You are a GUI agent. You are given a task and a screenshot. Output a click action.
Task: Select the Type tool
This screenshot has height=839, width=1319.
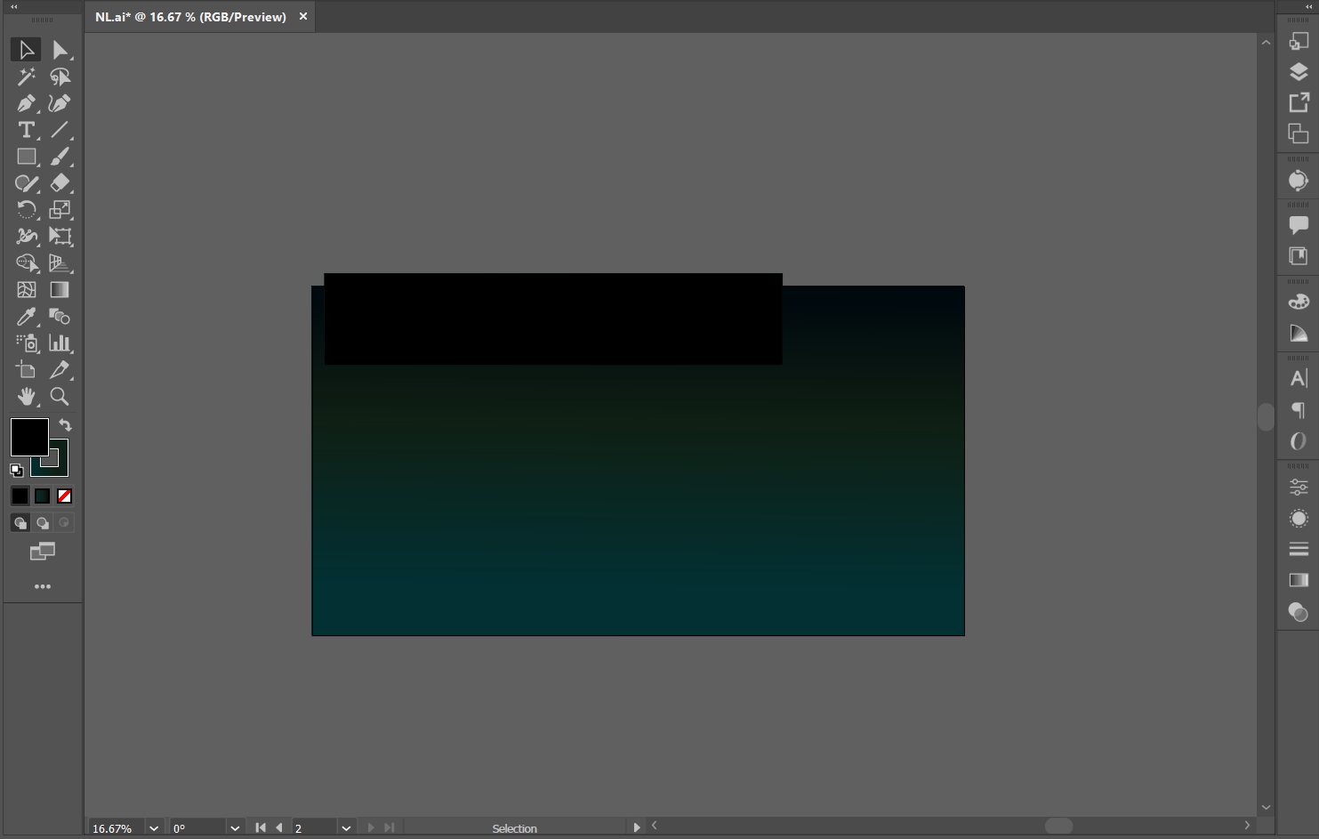[x=26, y=130]
